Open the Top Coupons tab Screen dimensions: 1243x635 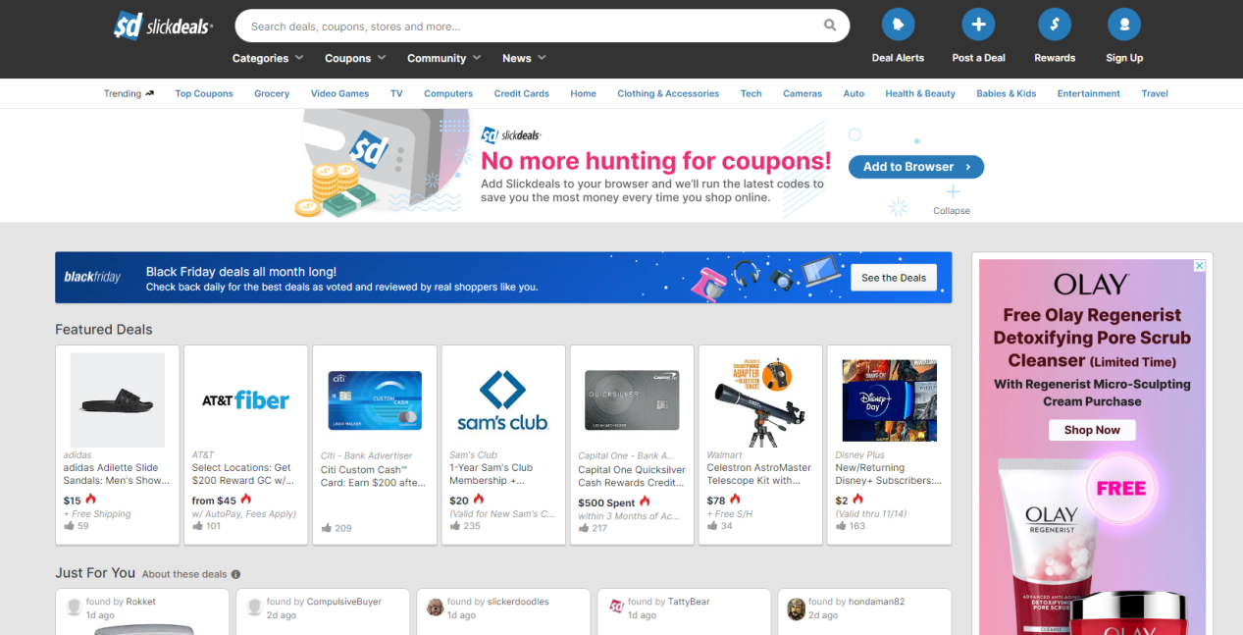pyautogui.click(x=204, y=93)
